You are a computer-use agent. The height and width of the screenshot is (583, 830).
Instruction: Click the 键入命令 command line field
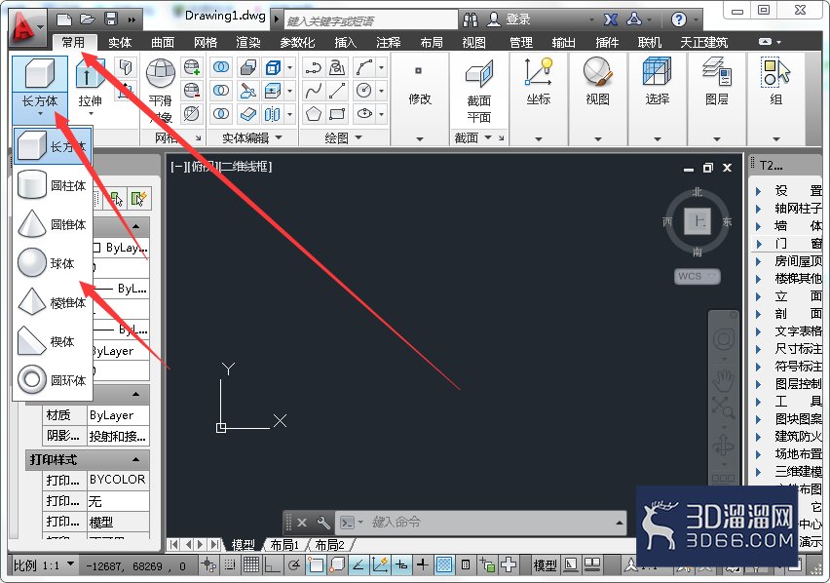pos(492,523)
